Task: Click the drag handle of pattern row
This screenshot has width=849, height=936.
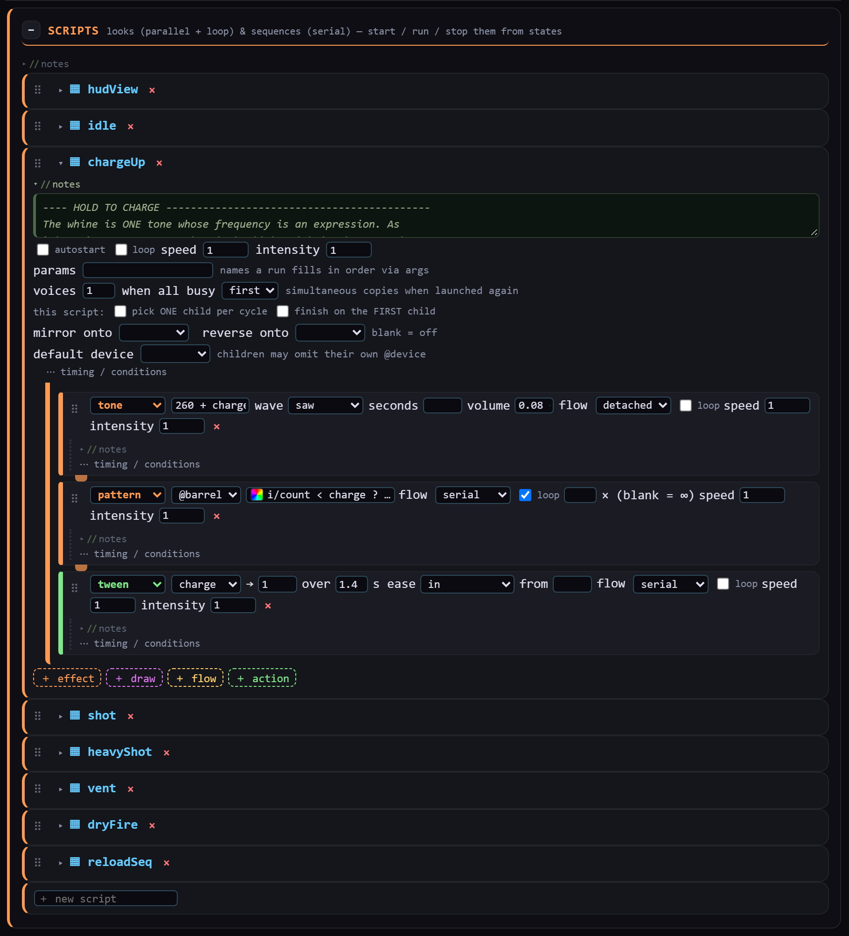Action: [x=75, y=498]
